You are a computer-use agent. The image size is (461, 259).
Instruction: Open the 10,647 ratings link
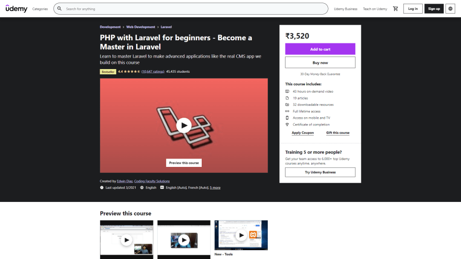153,71
